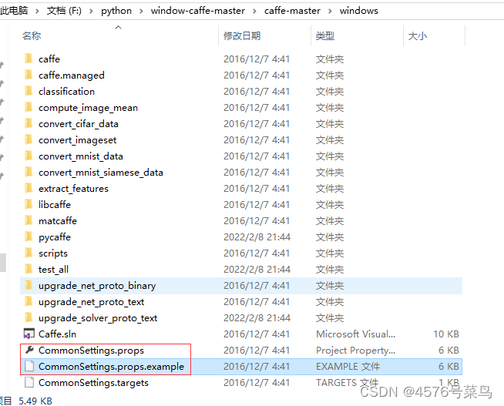
Task: Select upgrade_net_proto_binary folder name
Action: (x=97, y=286)
